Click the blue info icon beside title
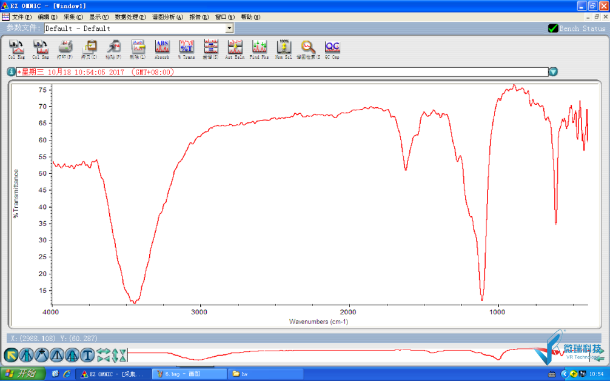The width and height of the screenshot is (610, 381). click(x=11, y=72)
